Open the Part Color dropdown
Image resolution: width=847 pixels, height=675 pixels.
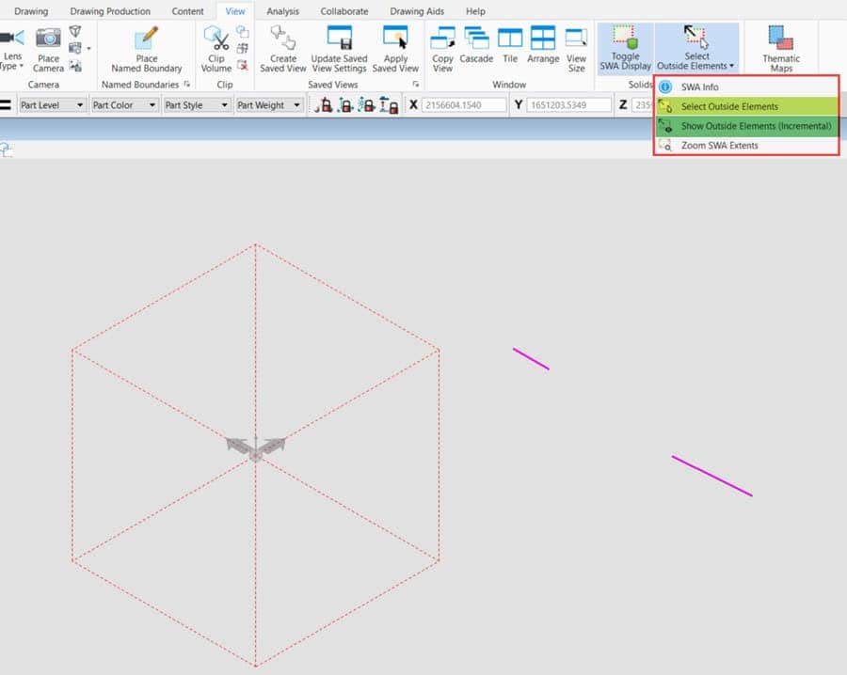[x=124, y=105]
